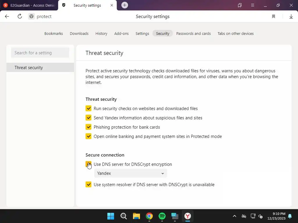Click the shield icon on Security settings tab
The image size is (298, 223).
(x=64, y=5)
